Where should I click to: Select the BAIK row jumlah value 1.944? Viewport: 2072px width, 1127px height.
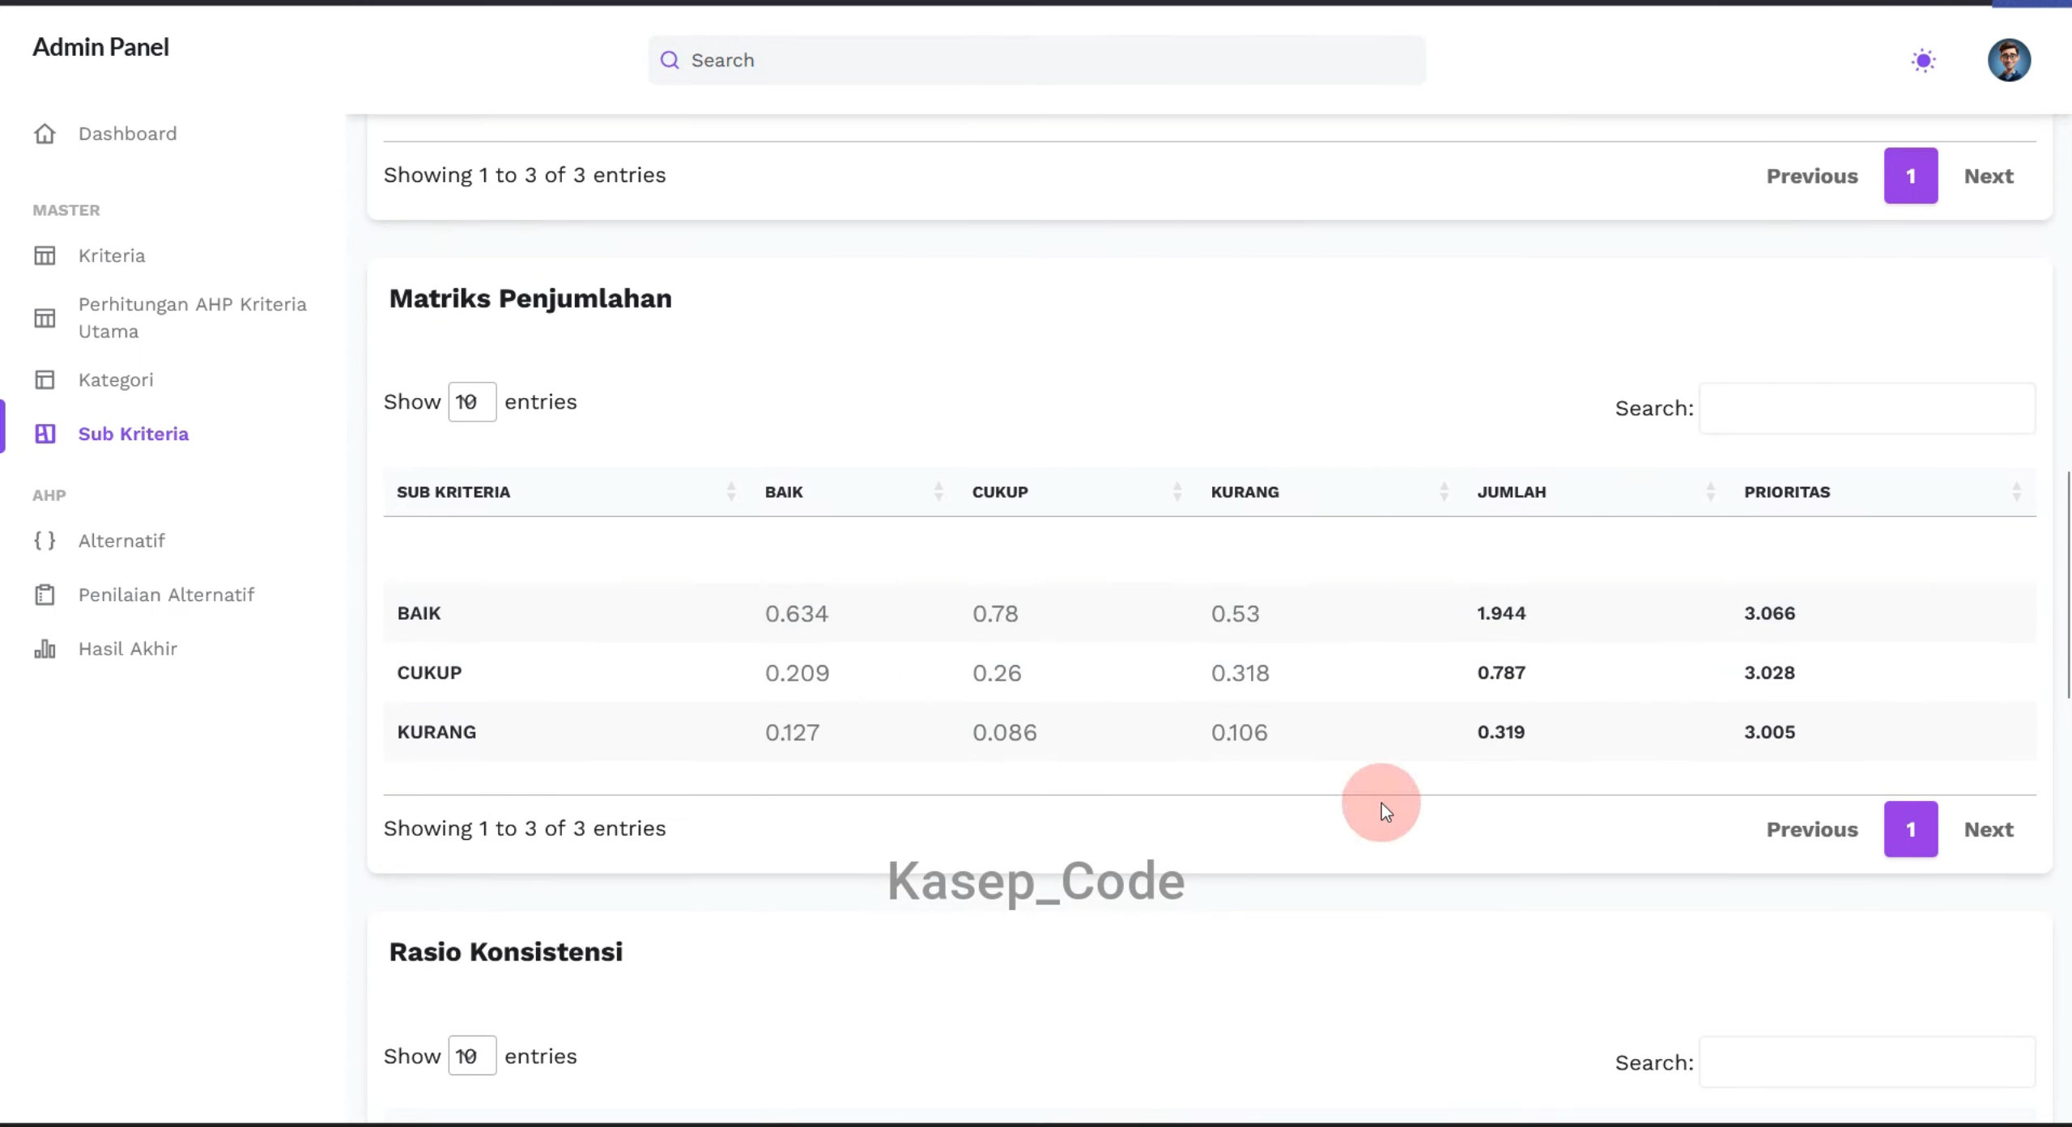point(1501,613)
